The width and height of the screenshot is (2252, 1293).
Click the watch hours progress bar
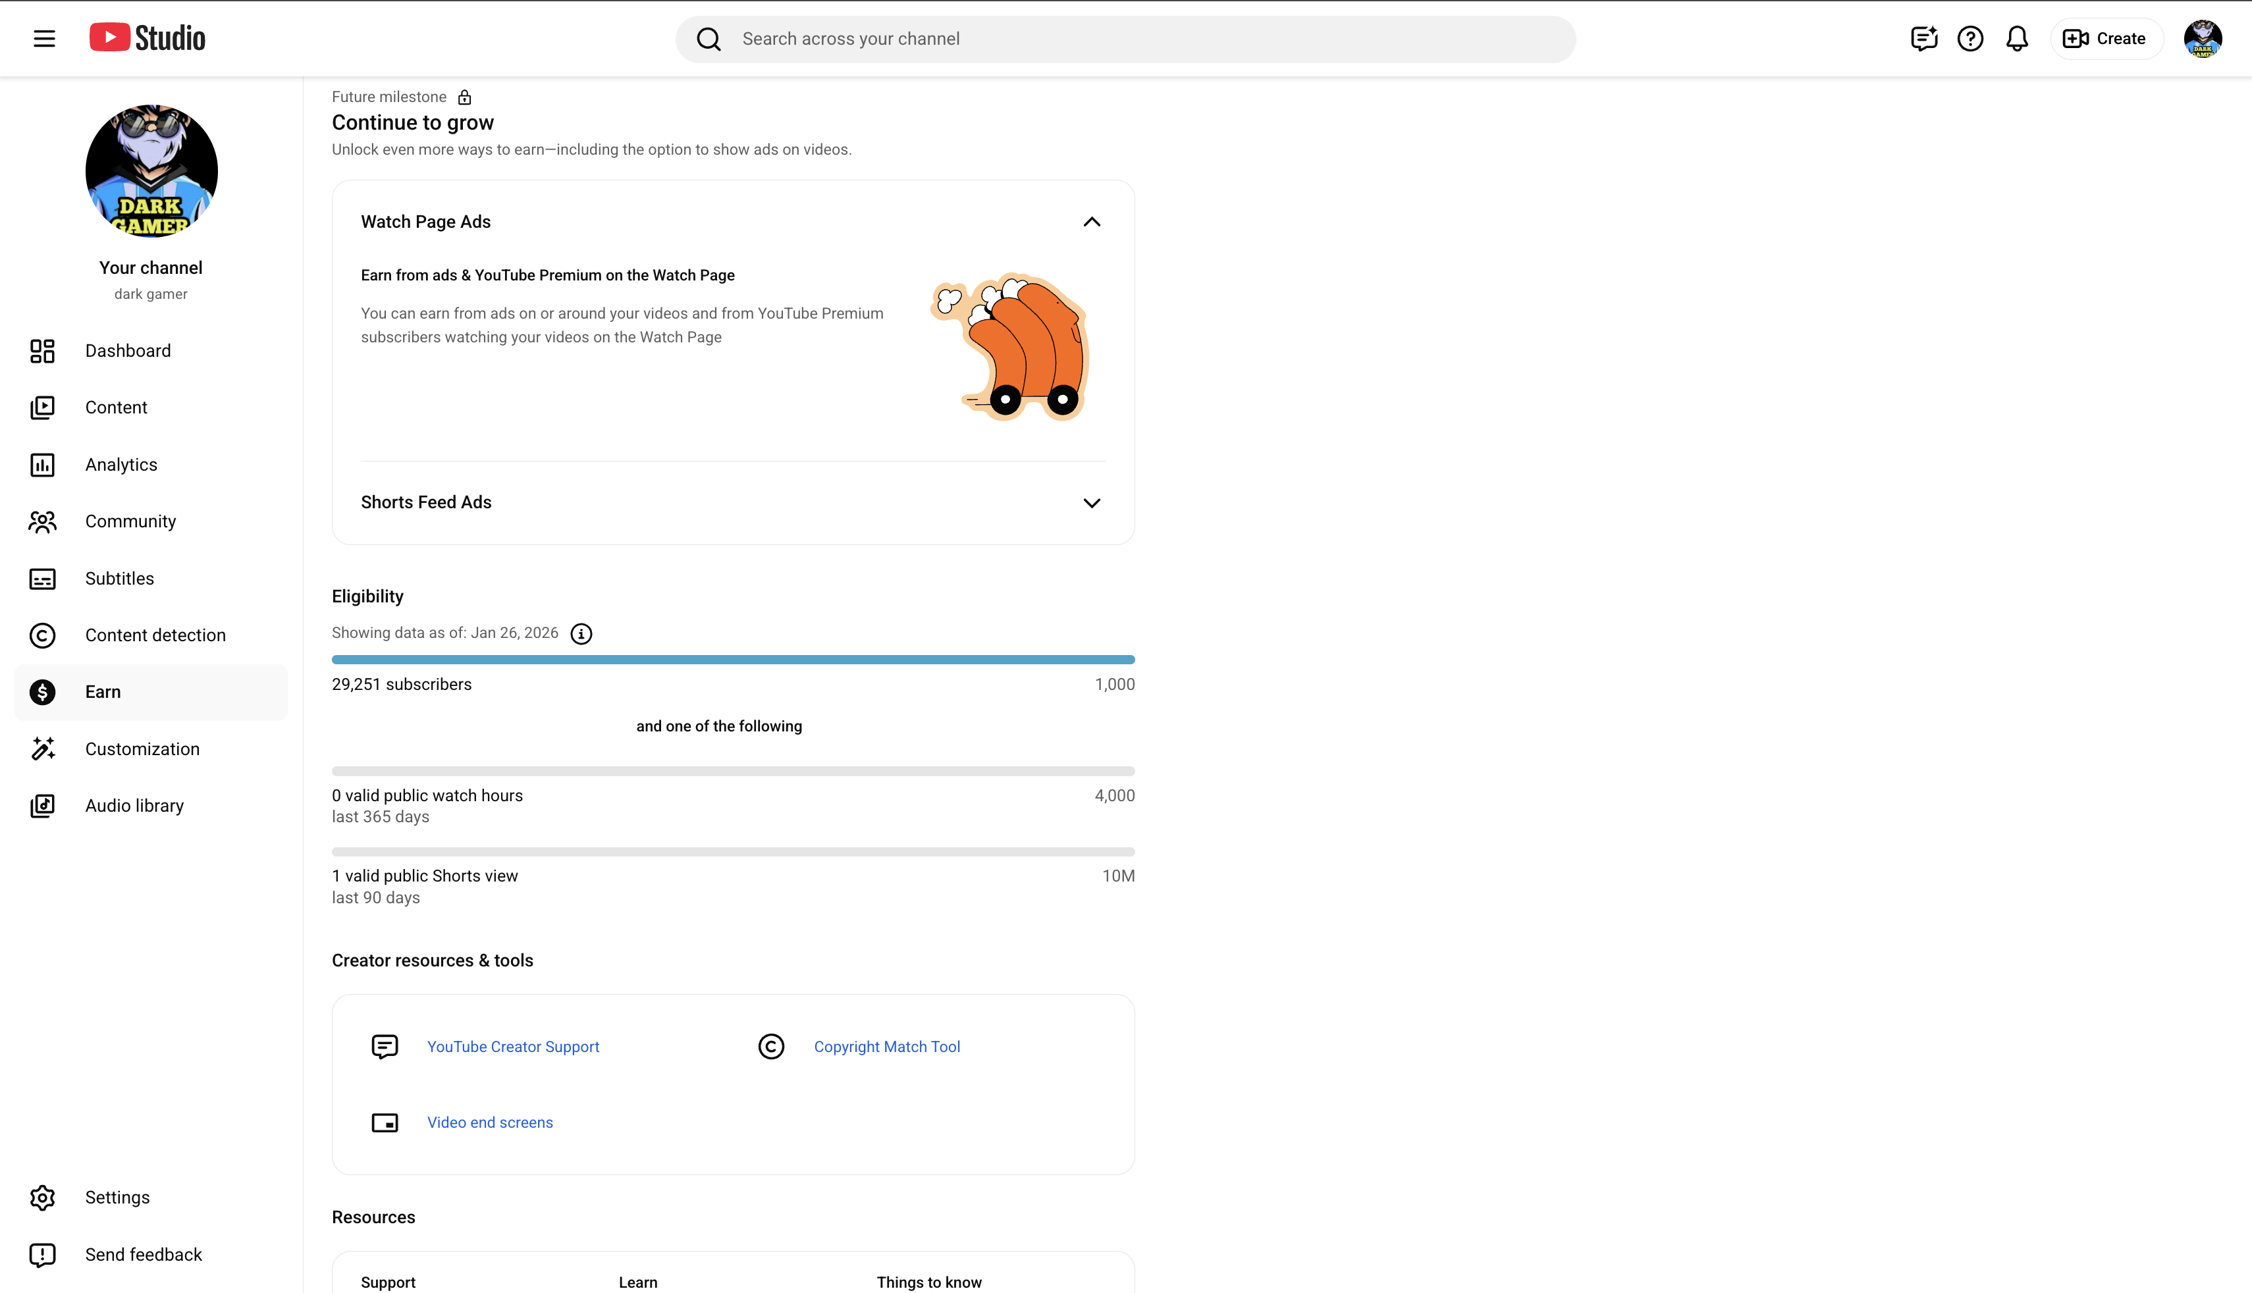734,771
